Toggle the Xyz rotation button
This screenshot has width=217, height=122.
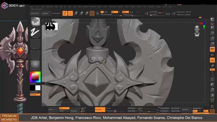tap(212, 69)
